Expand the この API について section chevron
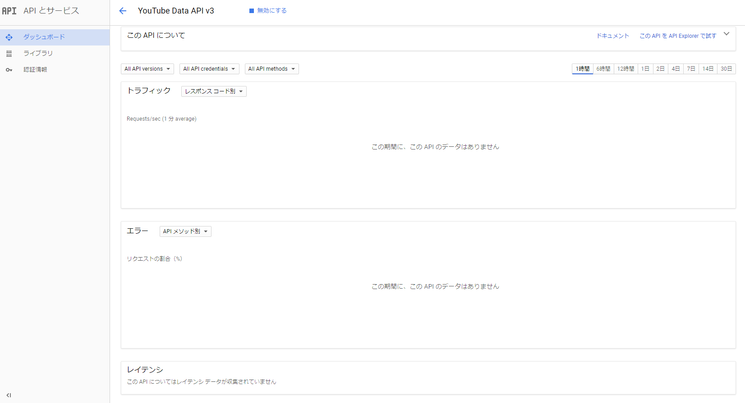Screen dimensions: 745x403 pos(727,34)
